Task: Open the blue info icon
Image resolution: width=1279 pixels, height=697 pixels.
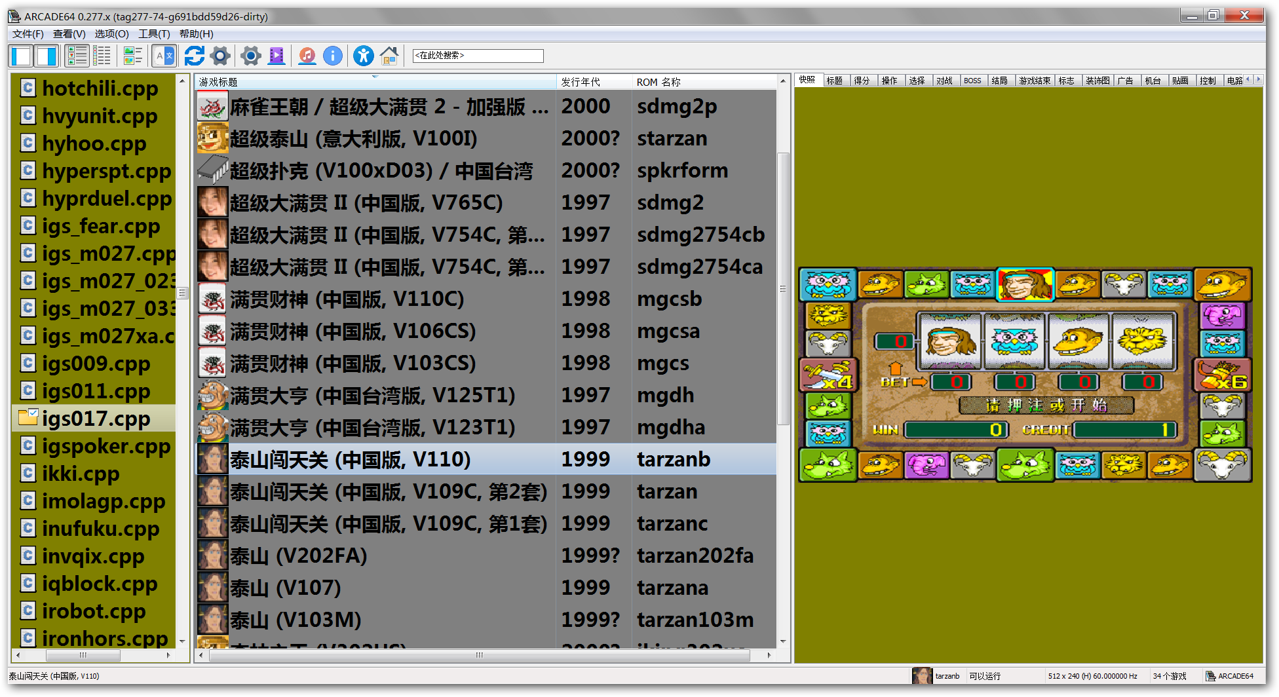Action: [333, 56]
